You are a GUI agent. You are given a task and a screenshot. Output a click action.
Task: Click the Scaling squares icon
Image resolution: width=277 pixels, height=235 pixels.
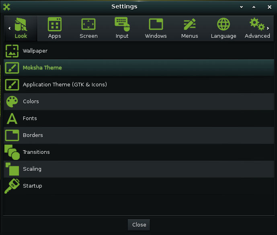tap(12, 169)
